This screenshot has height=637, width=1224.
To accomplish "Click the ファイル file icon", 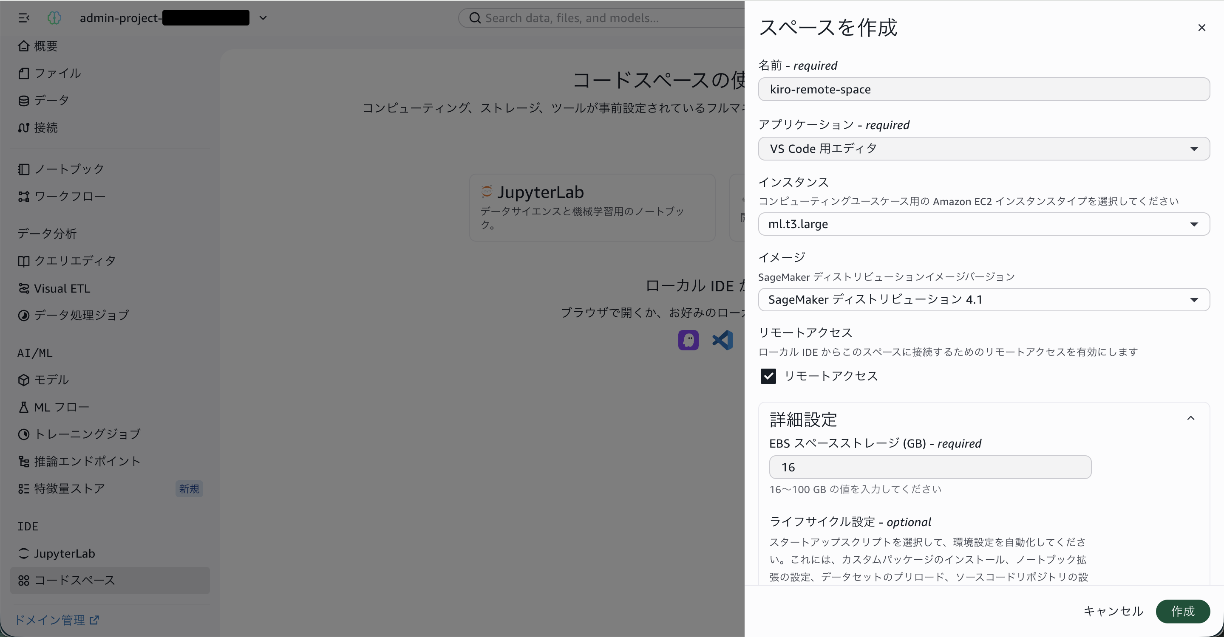I will tap(23, 73).
